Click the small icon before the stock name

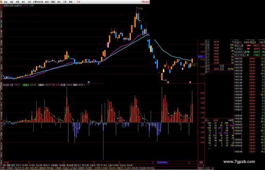pyautogui.click(x=1, y=6)
